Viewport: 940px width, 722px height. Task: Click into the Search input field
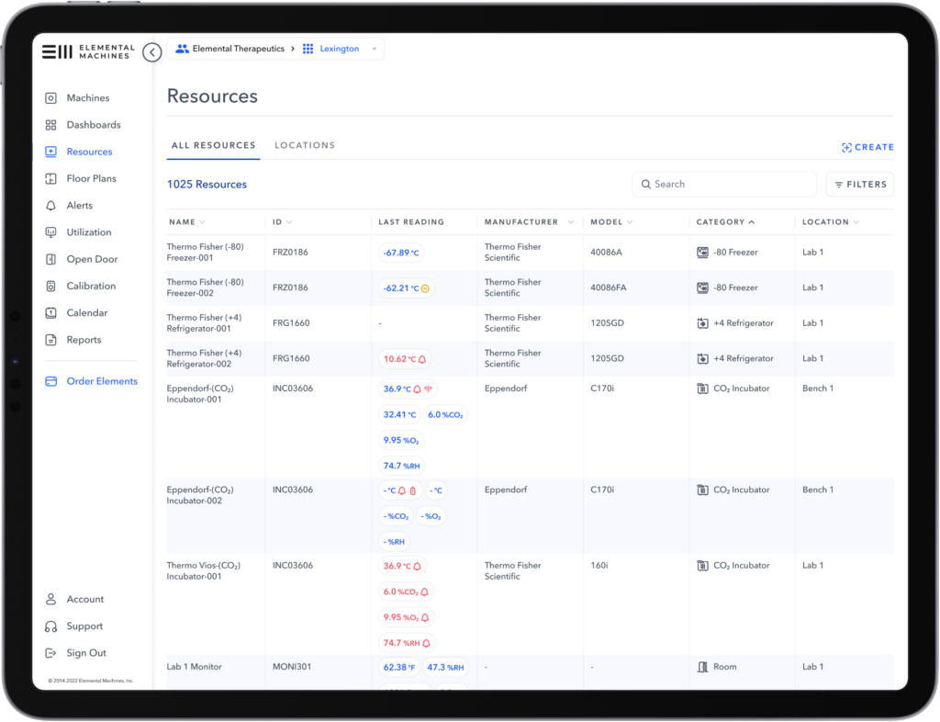tap(724, 184)
